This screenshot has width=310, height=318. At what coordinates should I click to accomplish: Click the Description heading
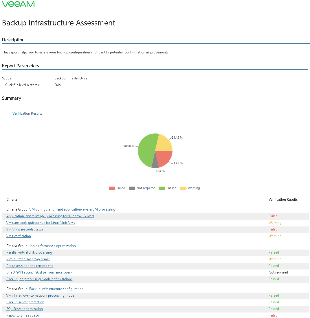[x=13, y=40]
